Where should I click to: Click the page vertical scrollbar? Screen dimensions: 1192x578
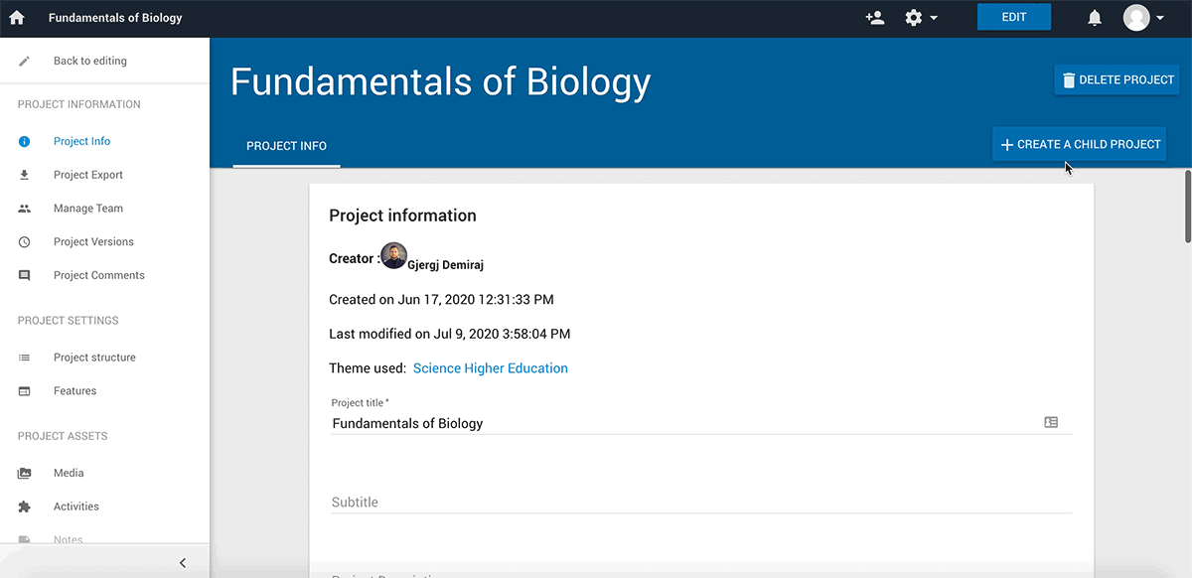1187,207
